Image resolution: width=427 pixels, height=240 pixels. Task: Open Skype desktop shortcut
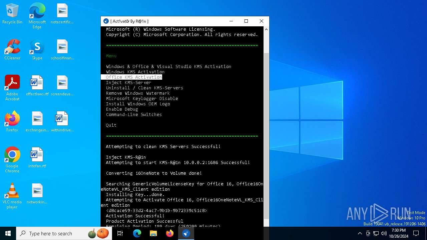(37, 50)
